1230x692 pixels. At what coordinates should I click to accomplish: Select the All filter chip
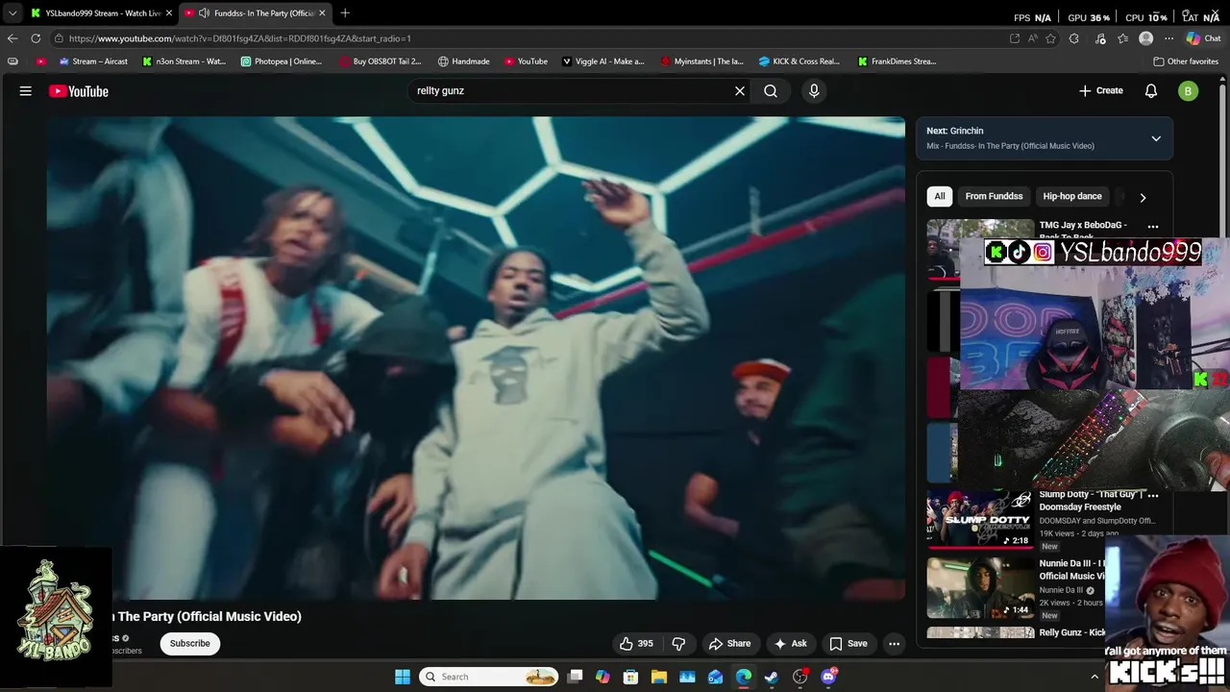click(x=940, y=196)
